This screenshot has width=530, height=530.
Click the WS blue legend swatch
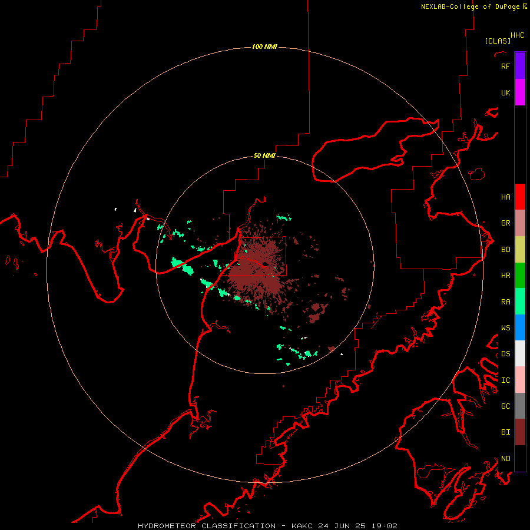click(x=520, y=327)
